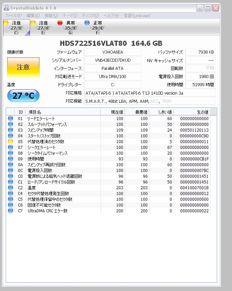The image size is (232, 291).
Task: Click status orb for attribute 01 リードエラーレート
Action: (10, 118)
